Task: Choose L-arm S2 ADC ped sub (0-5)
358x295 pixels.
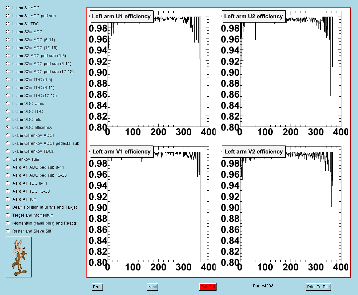Action: point(8,56)
